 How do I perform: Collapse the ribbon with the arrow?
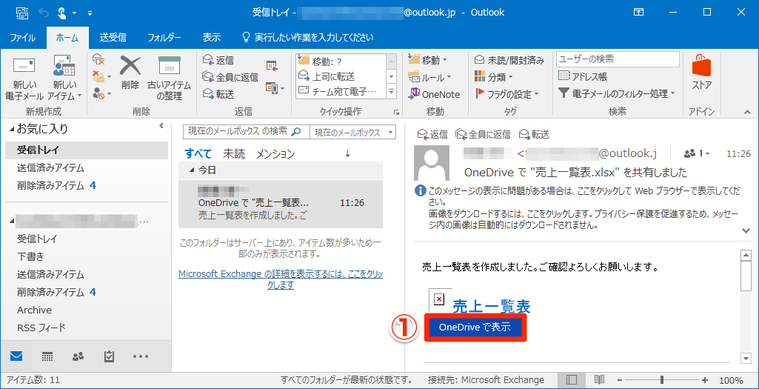tap(747, 112)
